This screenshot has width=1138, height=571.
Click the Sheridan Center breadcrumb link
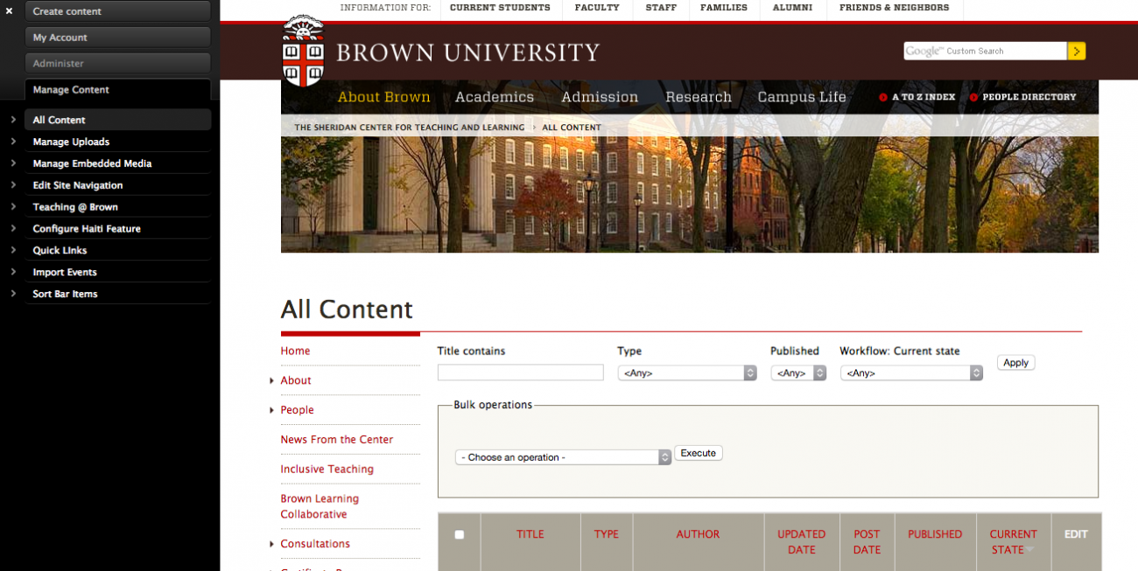(x=410, y=128)
